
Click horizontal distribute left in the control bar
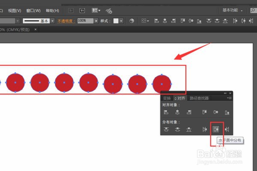click(x=235, y=21)
